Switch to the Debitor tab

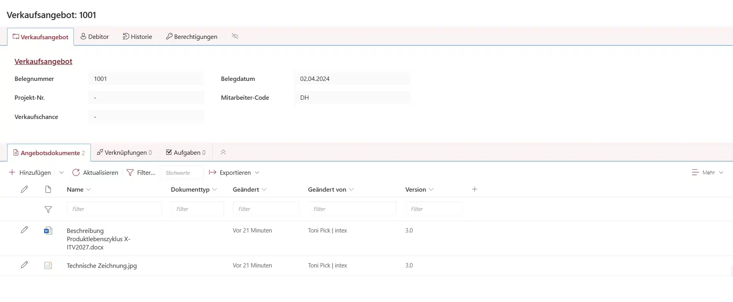click(x=95, y=37)
